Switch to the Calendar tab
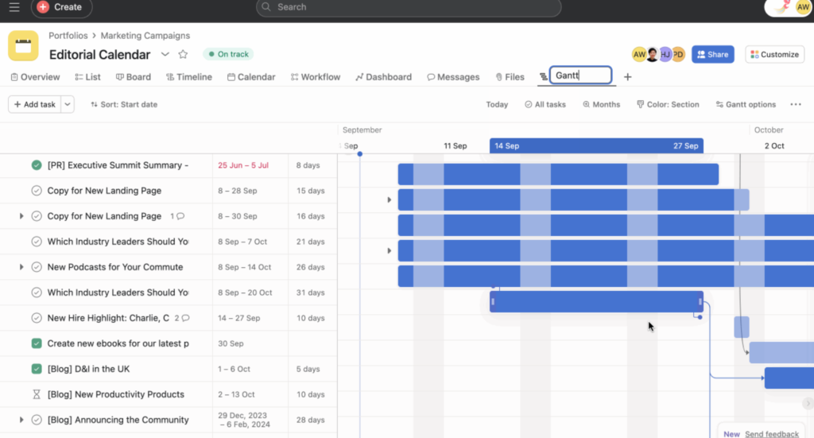 pyautogui.click(x=251, y=77)
